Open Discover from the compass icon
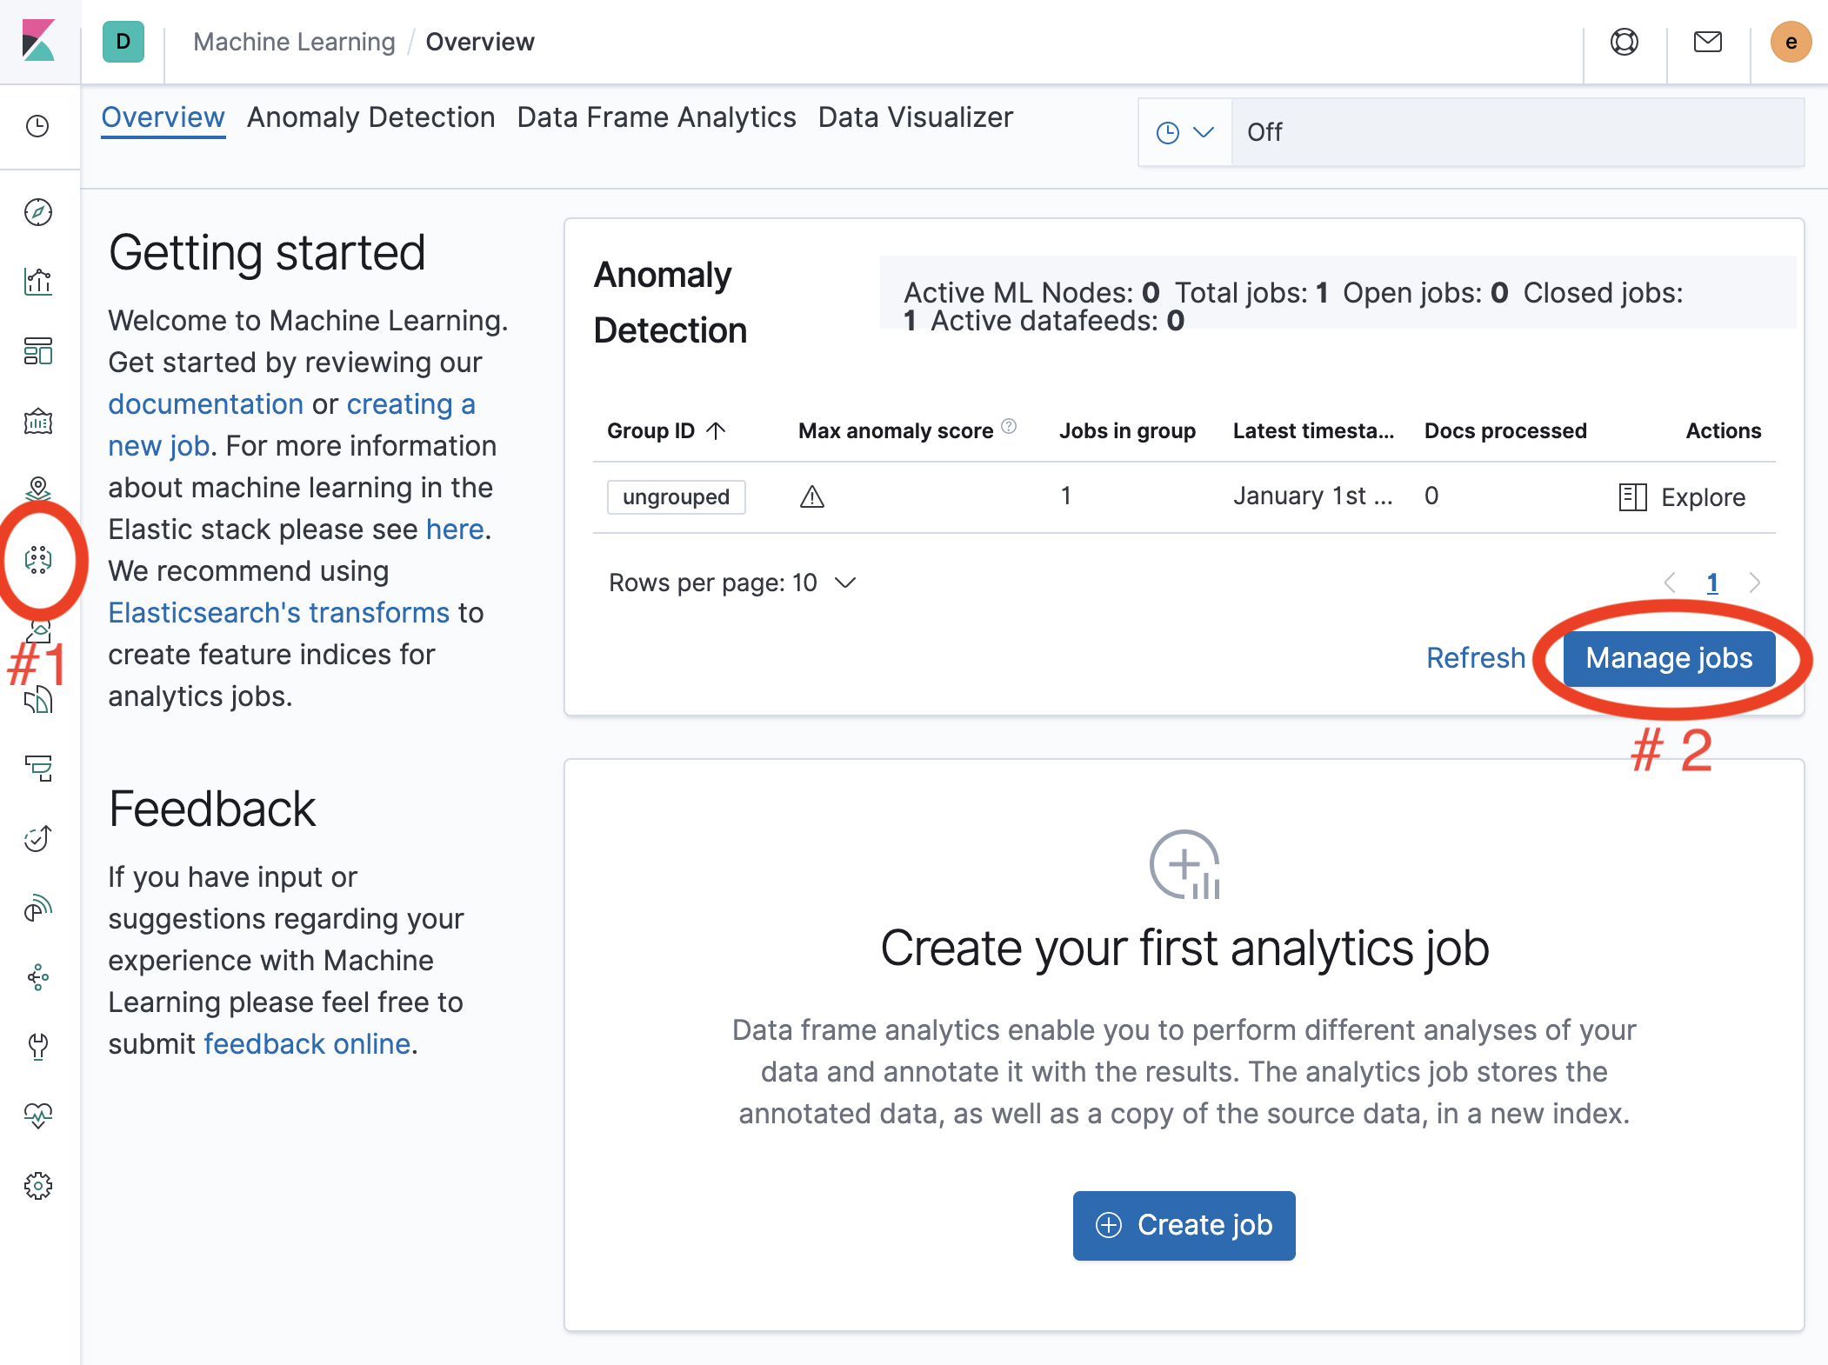This screenshot has height=1365, width=1828. 38,212
